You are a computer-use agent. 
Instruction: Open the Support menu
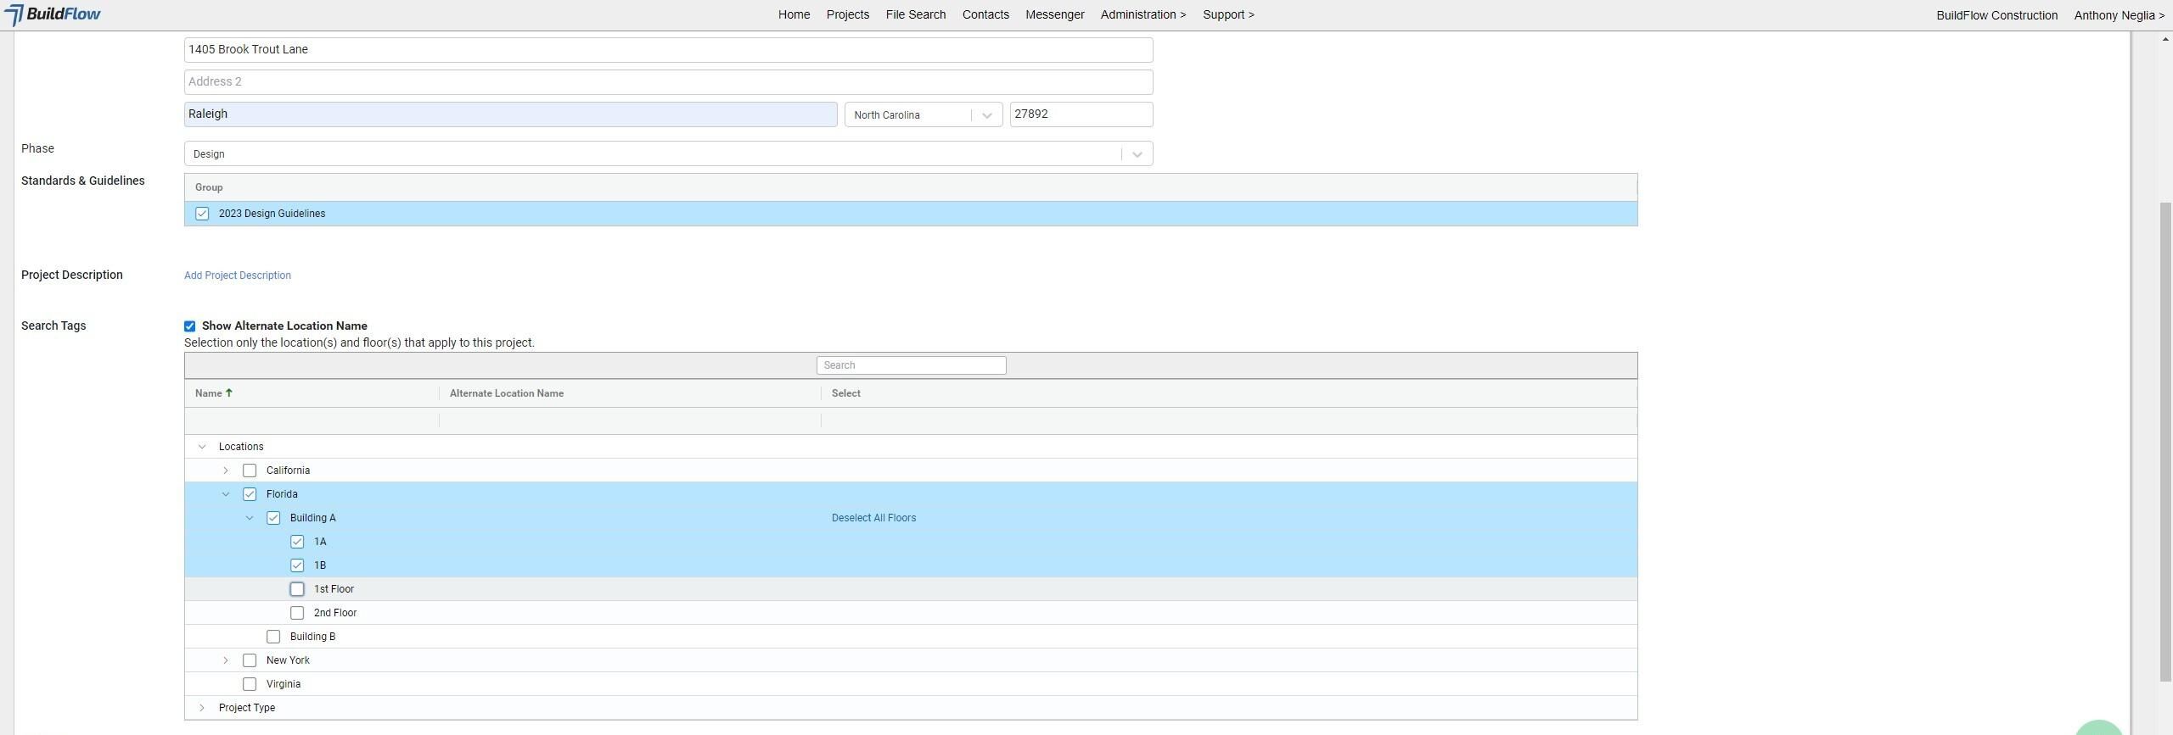(x=1228, y=14)
